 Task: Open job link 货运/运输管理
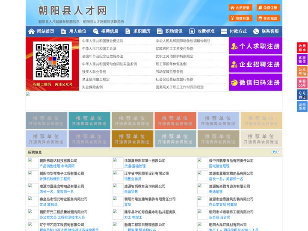point(135,166)
